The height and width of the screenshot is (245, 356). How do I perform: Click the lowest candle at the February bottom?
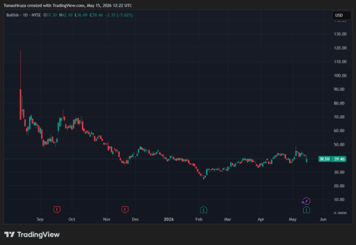[x=204, y=178]
